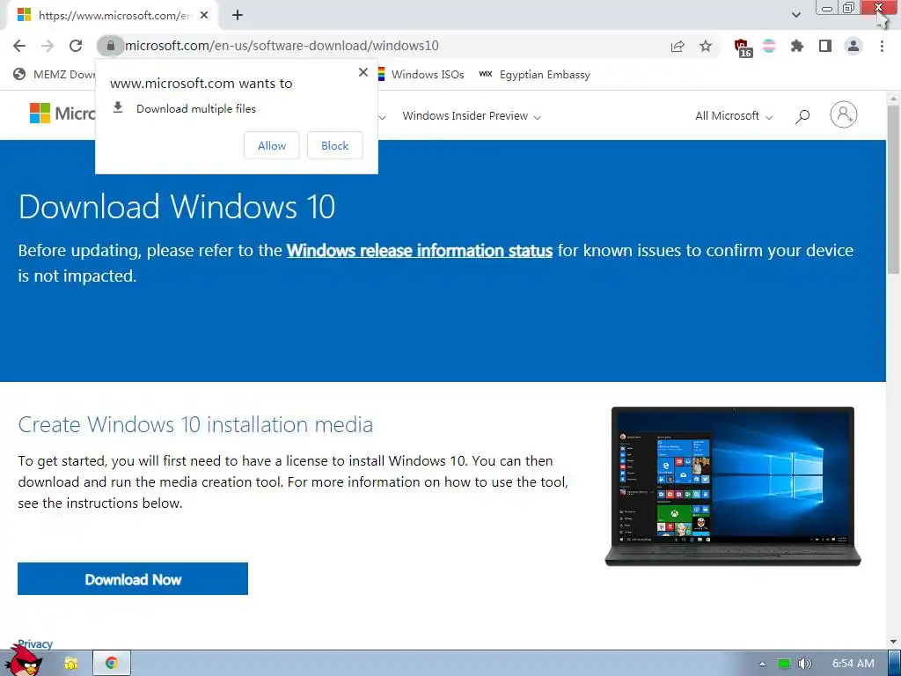
Task: Switch to Chrome on the taskbar
Action: [112, 664]
